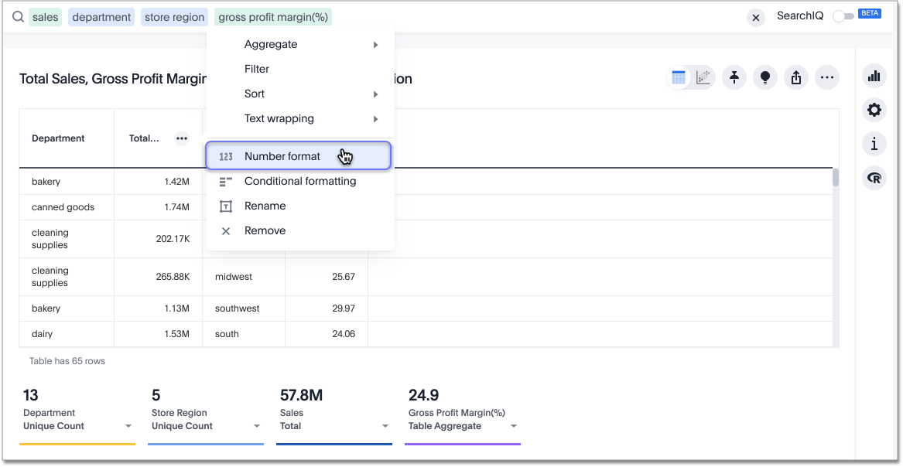Select Conditional formatting menu item

click(x=300, y=181)
